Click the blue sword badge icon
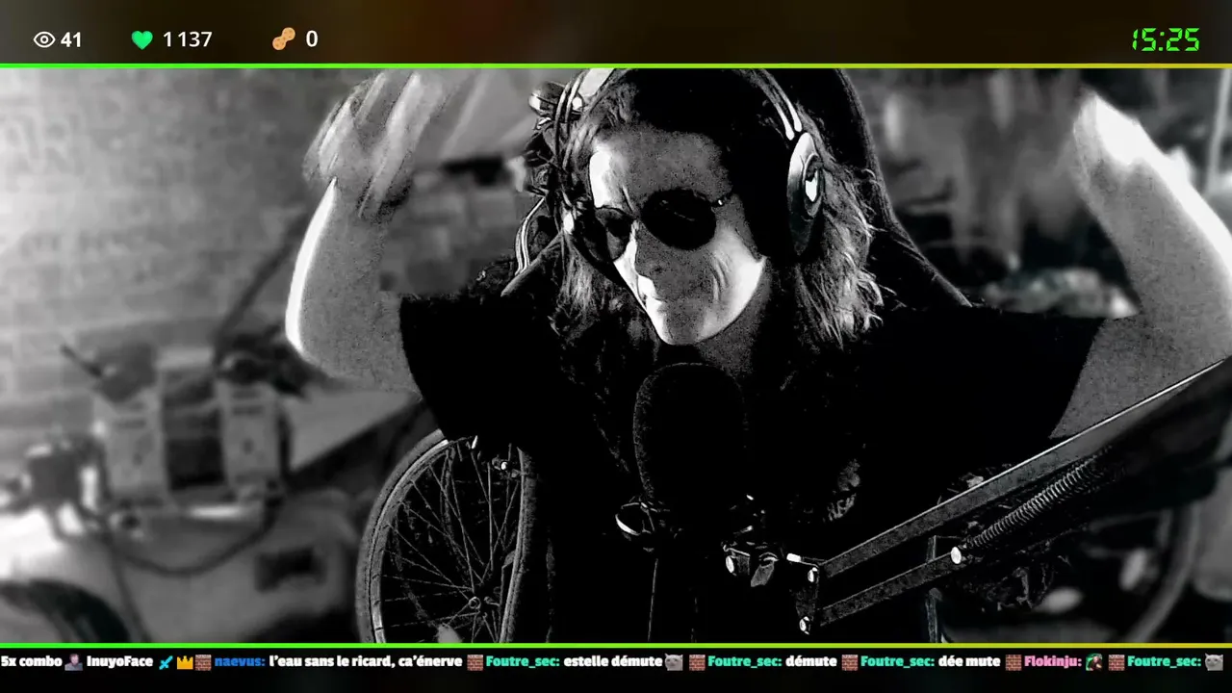Image resolution: width=1232 pixels, height=693 pixels. point(165,662)
